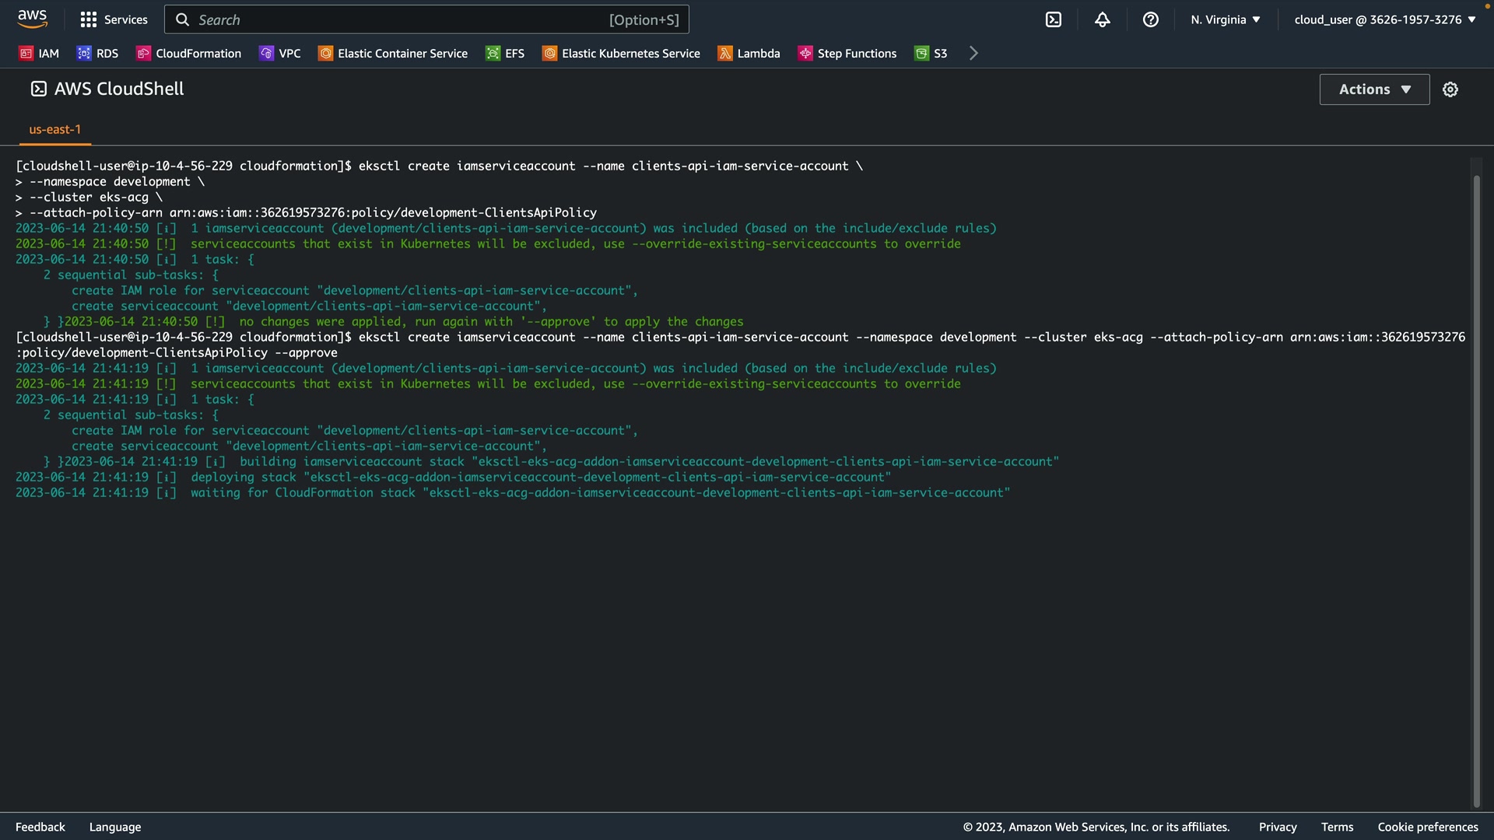Open Elastic Kubernetes Service shortcut
This screenshot has width=1494, height=840.
coord(621,53)
